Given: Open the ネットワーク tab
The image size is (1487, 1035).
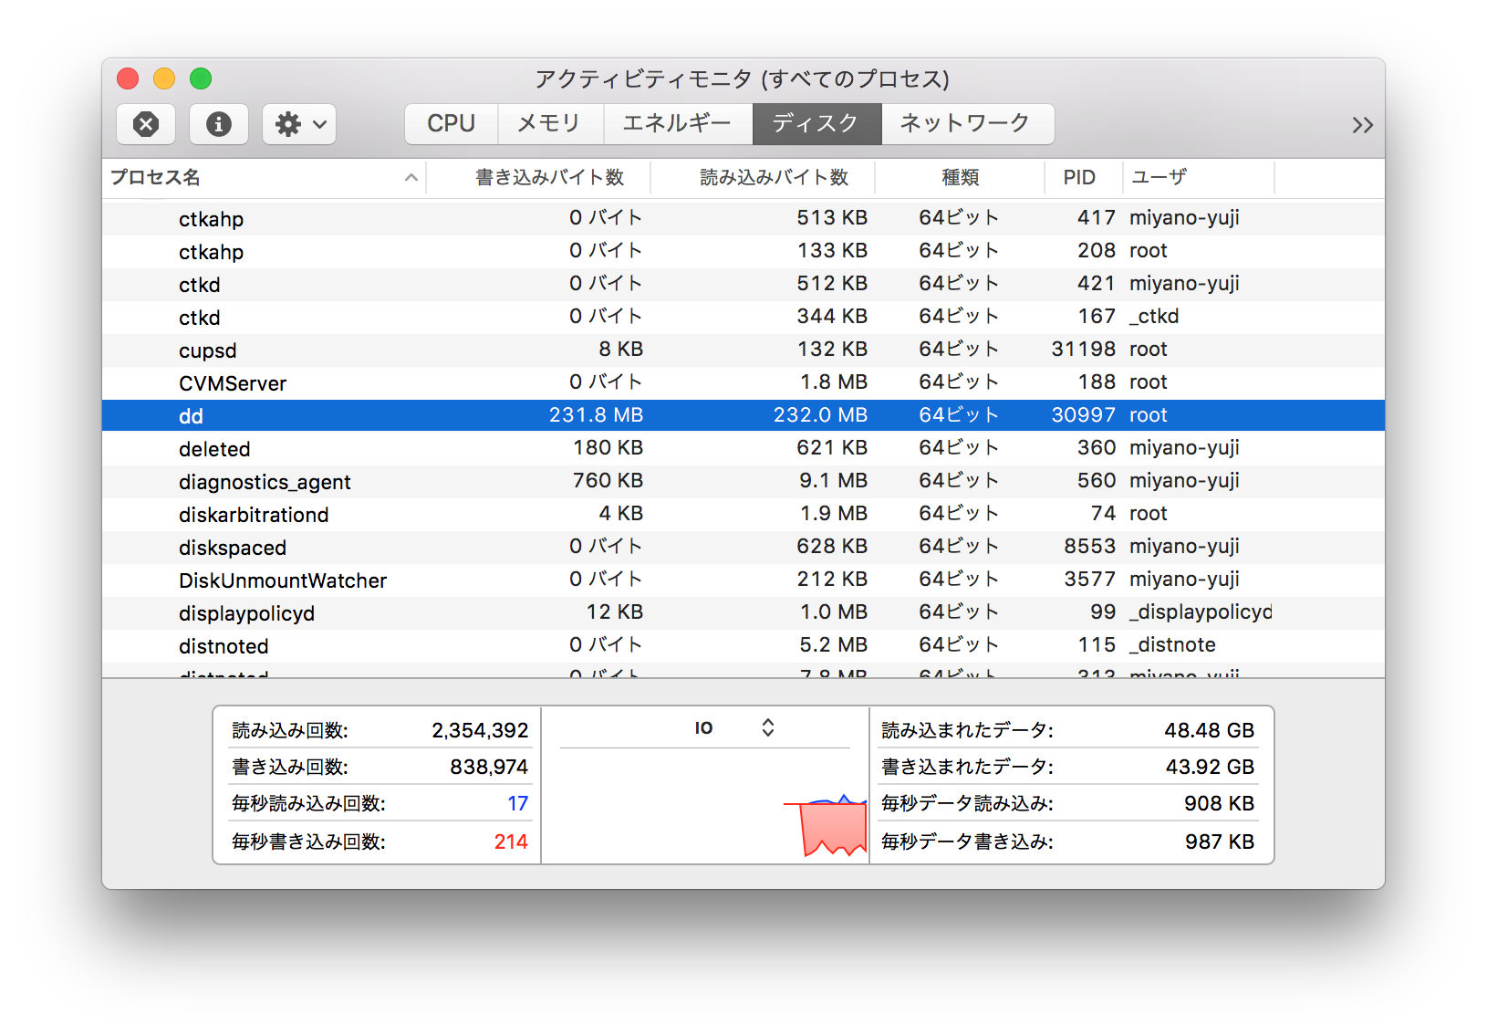Looking at the screenshot, I should (x=967, y=123).
